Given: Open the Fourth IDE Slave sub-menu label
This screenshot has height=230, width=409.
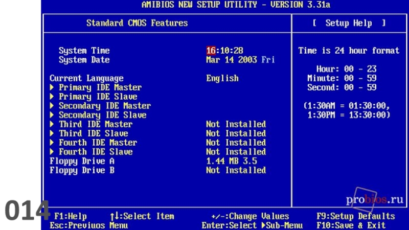Looking at the screenshot, I should point(96,151).
